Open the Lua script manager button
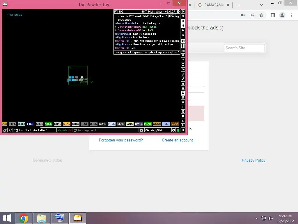Image resolution: width=298 pixels, height=224 pixels. (x=183, y=46)
